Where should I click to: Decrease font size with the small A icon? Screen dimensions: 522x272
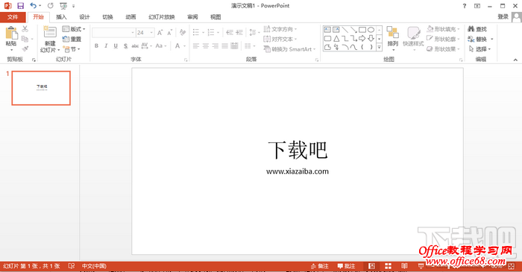pyautogui.click(x=170, y=33)
